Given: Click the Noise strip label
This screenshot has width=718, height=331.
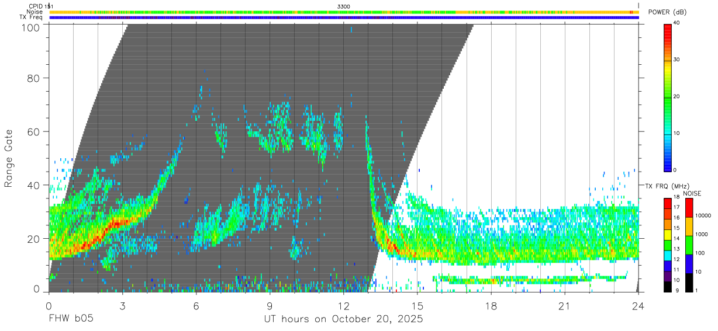Looking at the screenshot, I should pos(35,11).
